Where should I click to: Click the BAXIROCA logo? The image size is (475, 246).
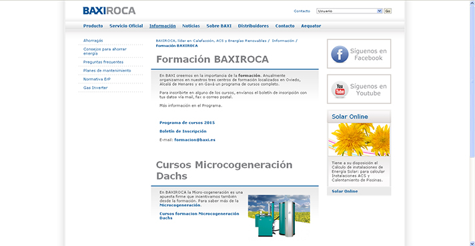[x=109, y=11]
